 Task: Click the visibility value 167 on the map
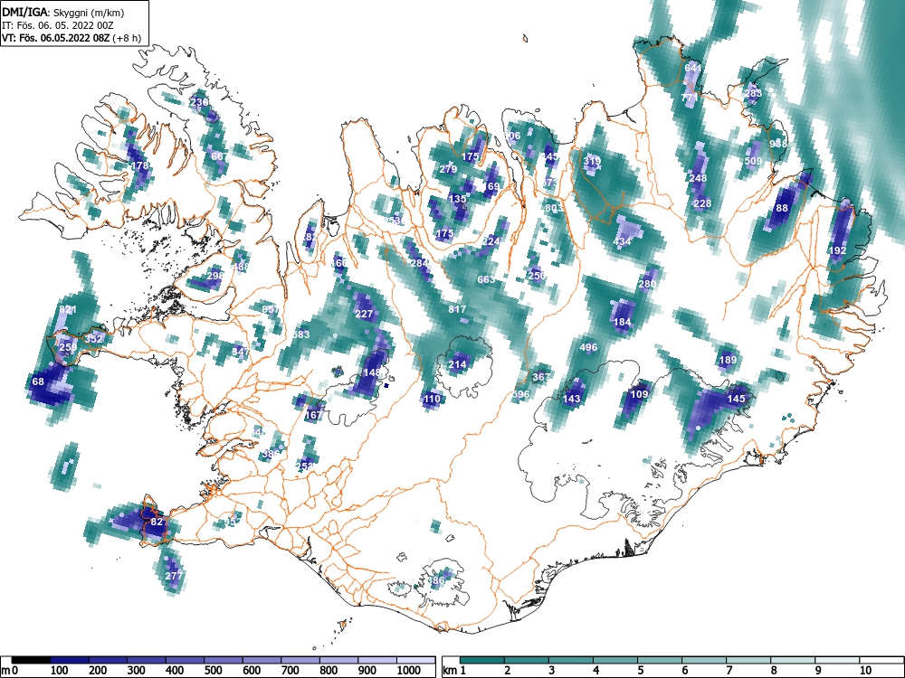point(313,415)
